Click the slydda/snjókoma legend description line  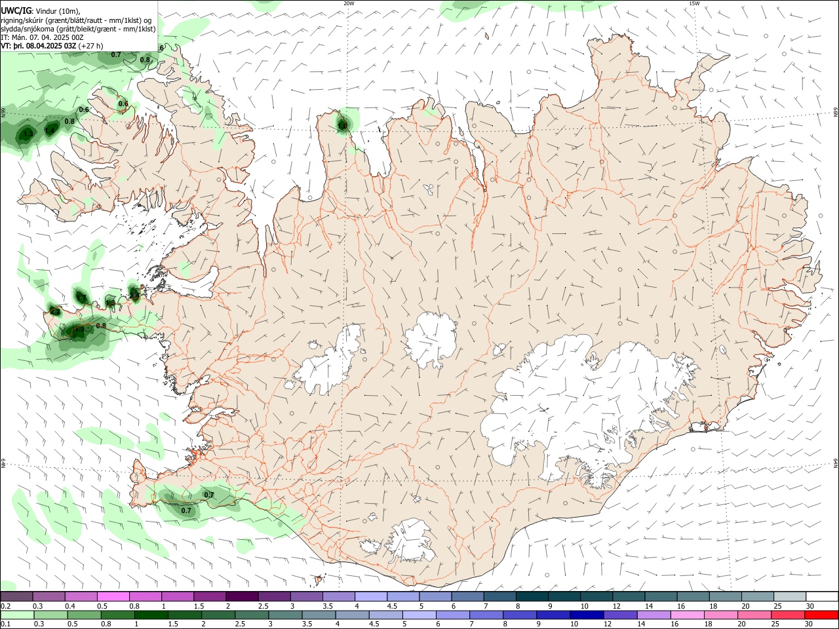coord(78,29)
